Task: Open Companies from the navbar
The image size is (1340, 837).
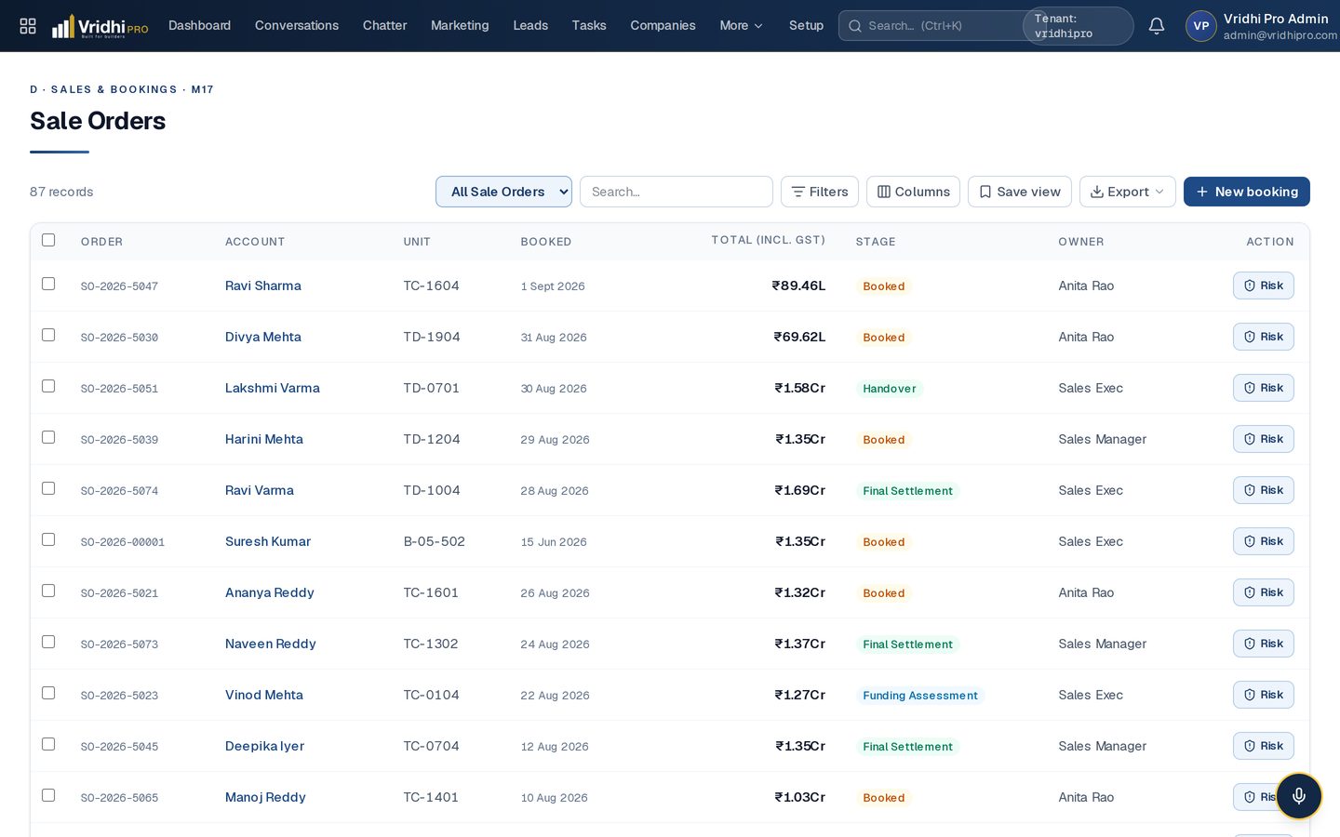Action: 663,26
